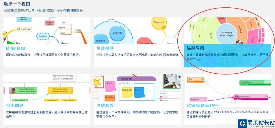Click the 灵感触发 title

(105, 105)
